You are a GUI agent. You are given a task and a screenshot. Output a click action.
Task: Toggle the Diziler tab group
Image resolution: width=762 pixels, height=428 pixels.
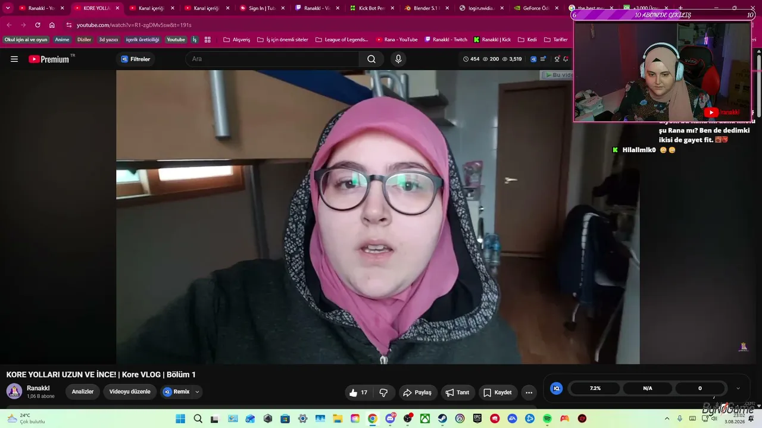[85, 40]
